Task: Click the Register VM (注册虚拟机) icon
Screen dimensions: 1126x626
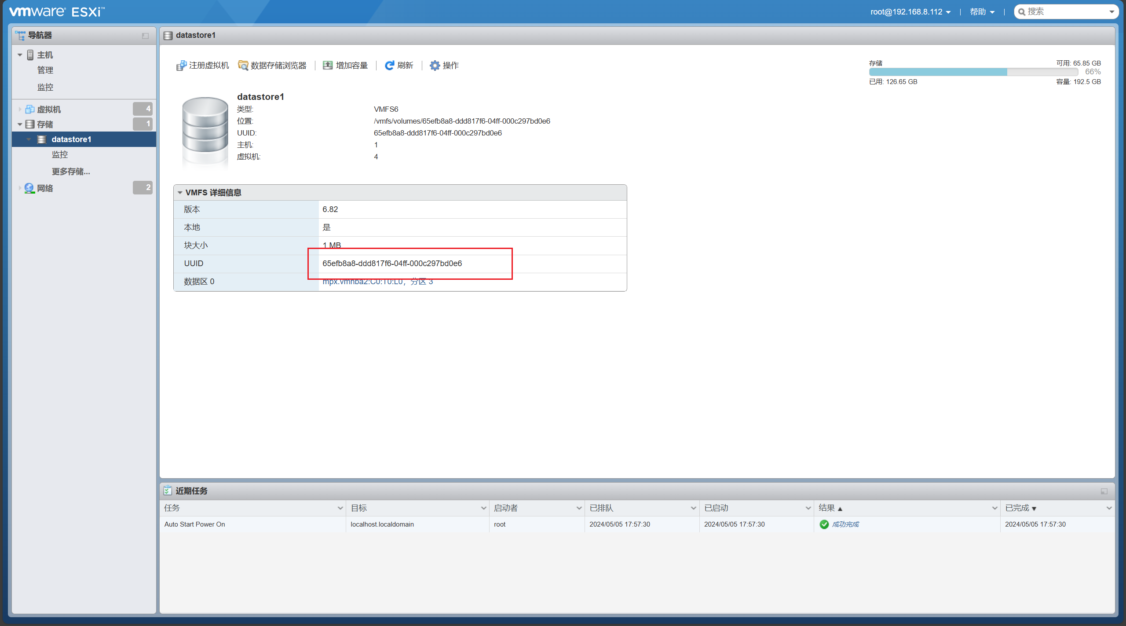Action: [x=181, y=66]
